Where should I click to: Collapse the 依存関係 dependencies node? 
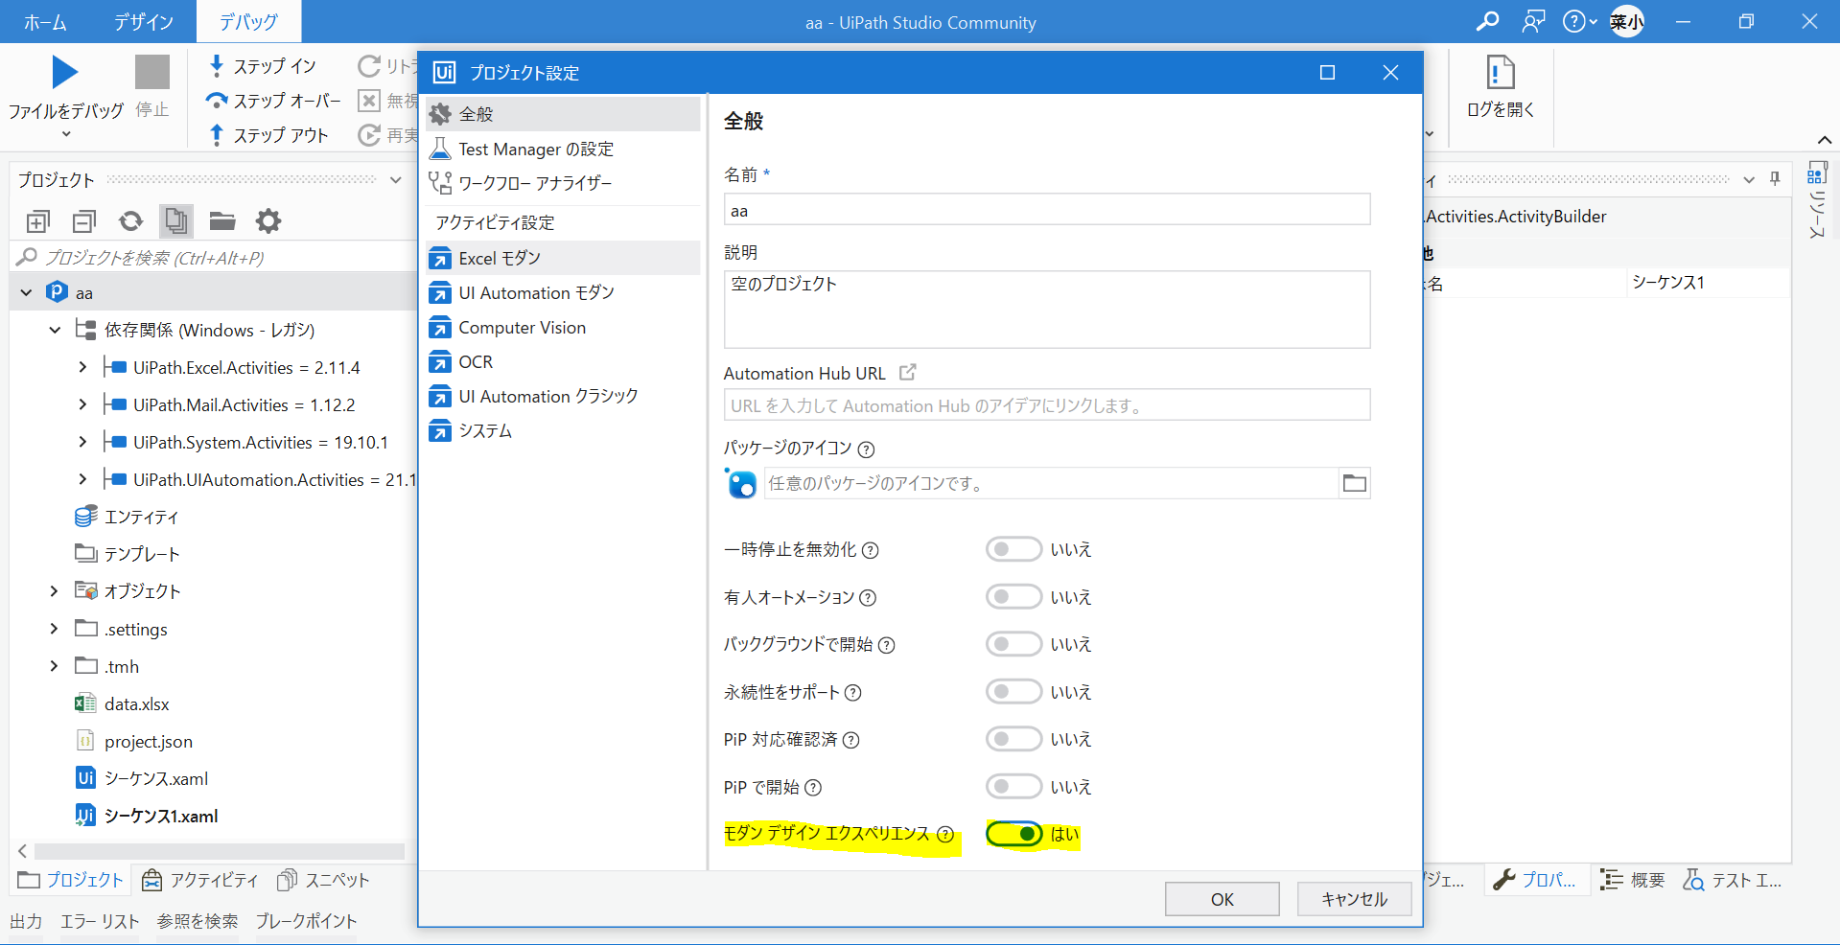(x=55, y=330)
